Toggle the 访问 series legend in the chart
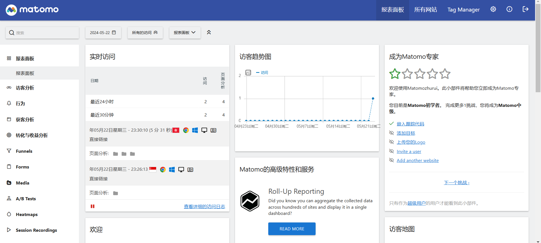Viewport: 541px width, 243px height. [262, 73]
